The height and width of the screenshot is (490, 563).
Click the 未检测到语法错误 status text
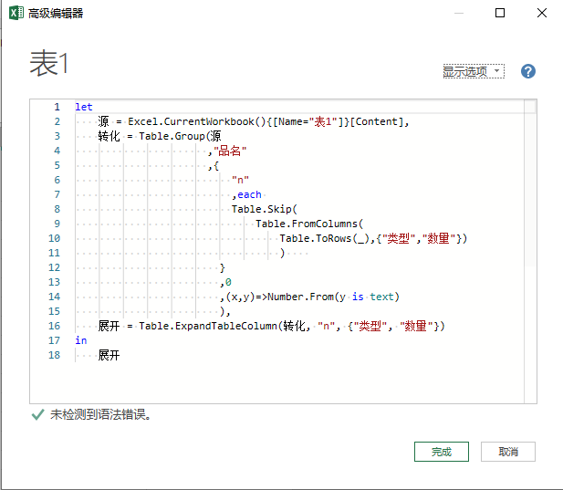point(100,414)
